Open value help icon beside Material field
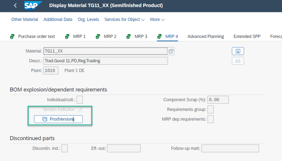This screenshot has width=282, height=161. pyautogui.click(x=171, y=51)
